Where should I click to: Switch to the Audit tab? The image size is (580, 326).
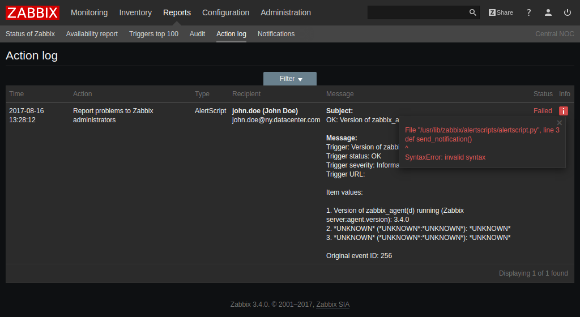[x=197, y=34]
